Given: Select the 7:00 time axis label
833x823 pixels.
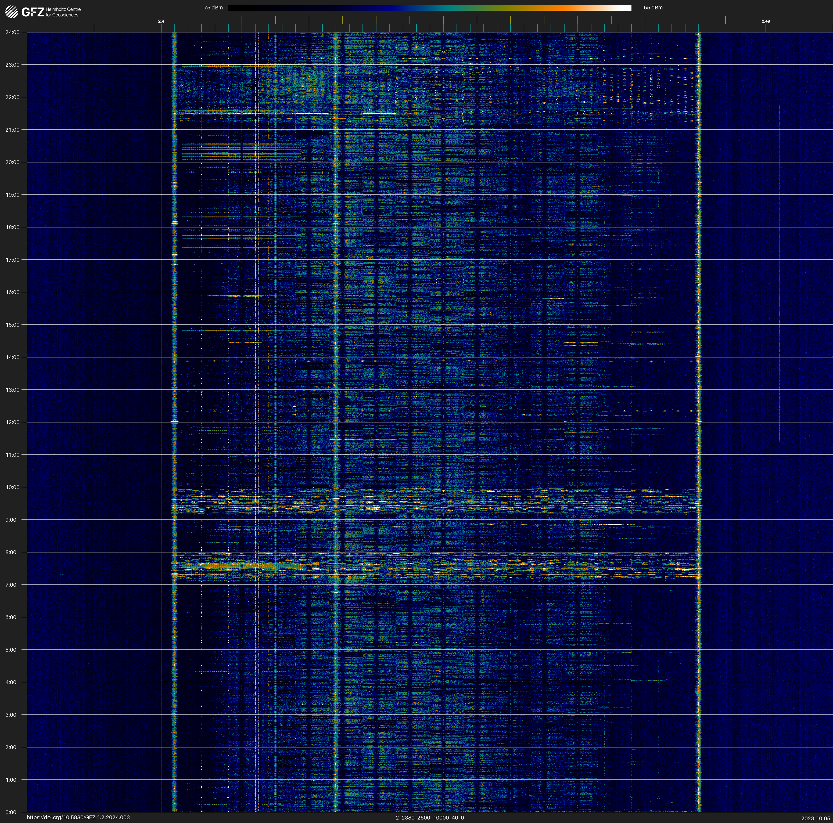Looking at the screenshot, I should [11, 585].
